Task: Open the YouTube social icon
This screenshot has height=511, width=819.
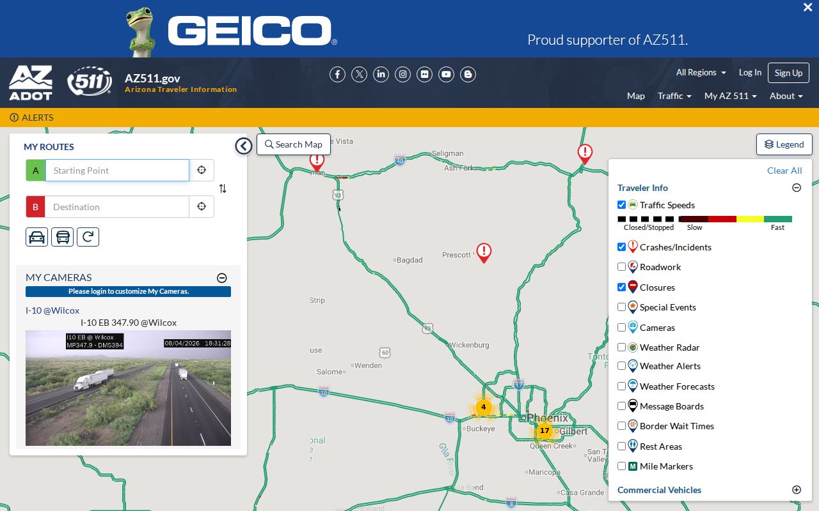Action: (447, 74)
